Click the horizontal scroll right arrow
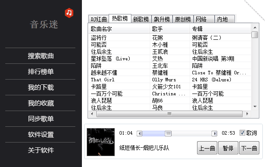The height and width of the screenshot is (167, 265). pos(247,114)
